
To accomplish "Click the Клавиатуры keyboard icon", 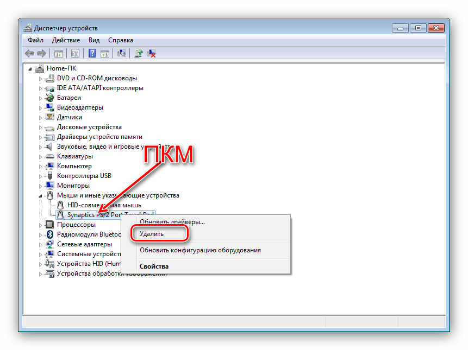I will tap(50, 156).
